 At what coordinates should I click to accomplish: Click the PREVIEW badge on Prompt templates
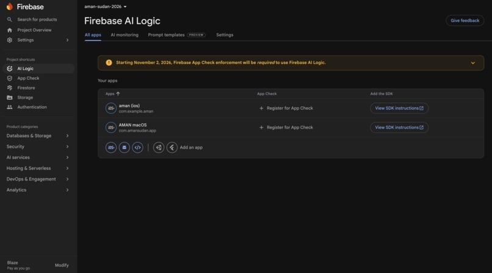tap(196, 35)
